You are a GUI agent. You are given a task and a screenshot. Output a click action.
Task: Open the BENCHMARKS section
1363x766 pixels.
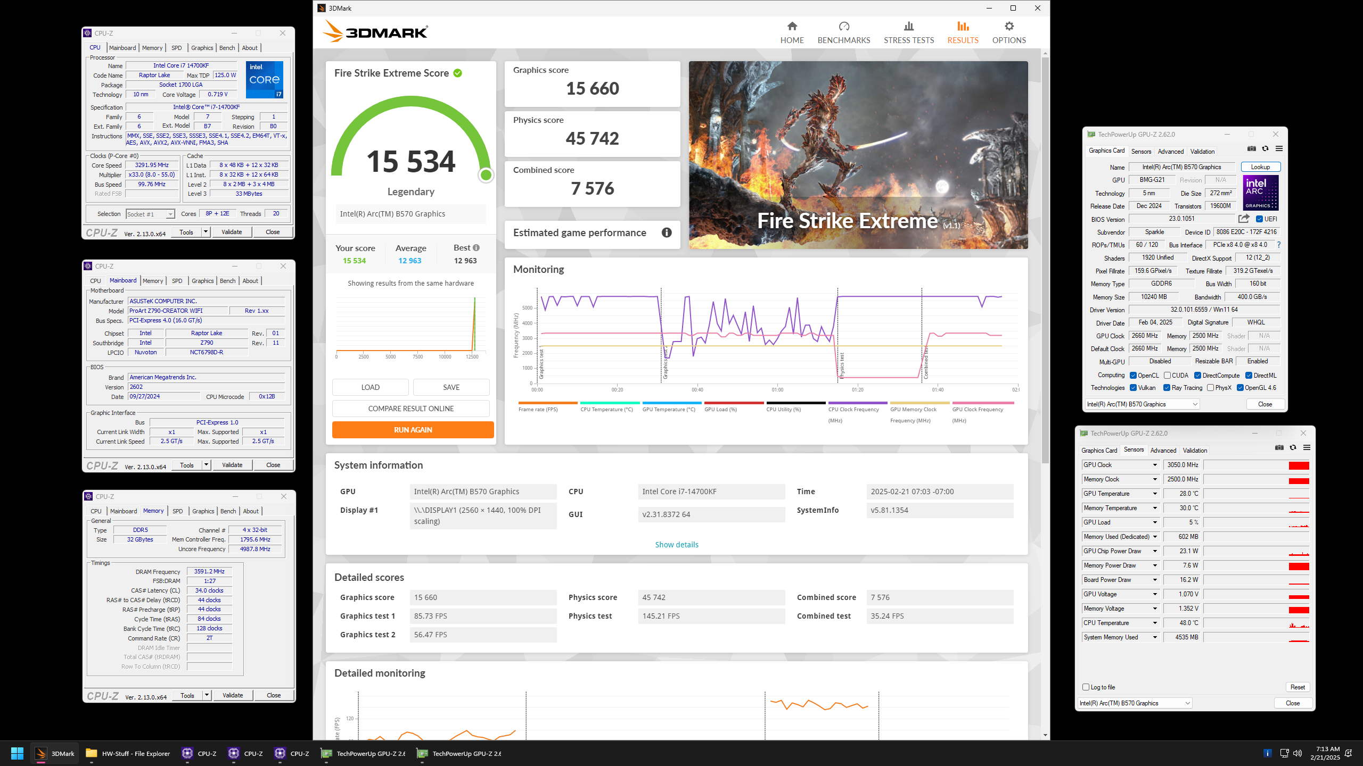tap(843, 32)
